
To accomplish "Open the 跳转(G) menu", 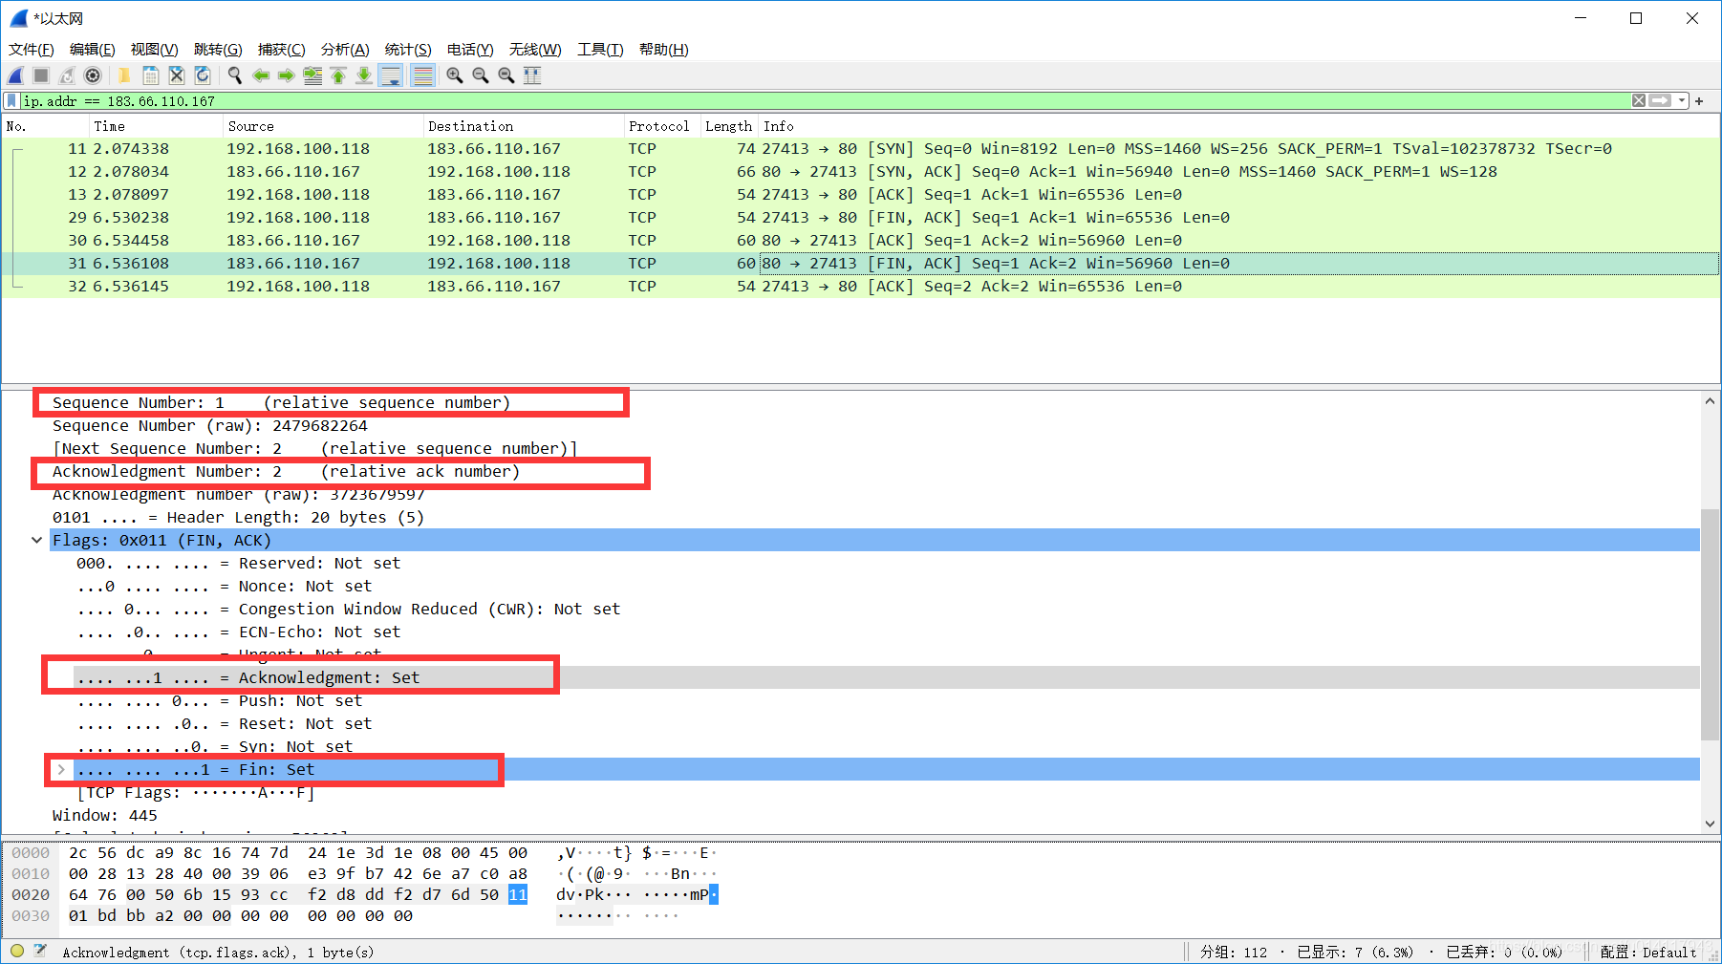I will pyautogui.click(x=218, y=50).
